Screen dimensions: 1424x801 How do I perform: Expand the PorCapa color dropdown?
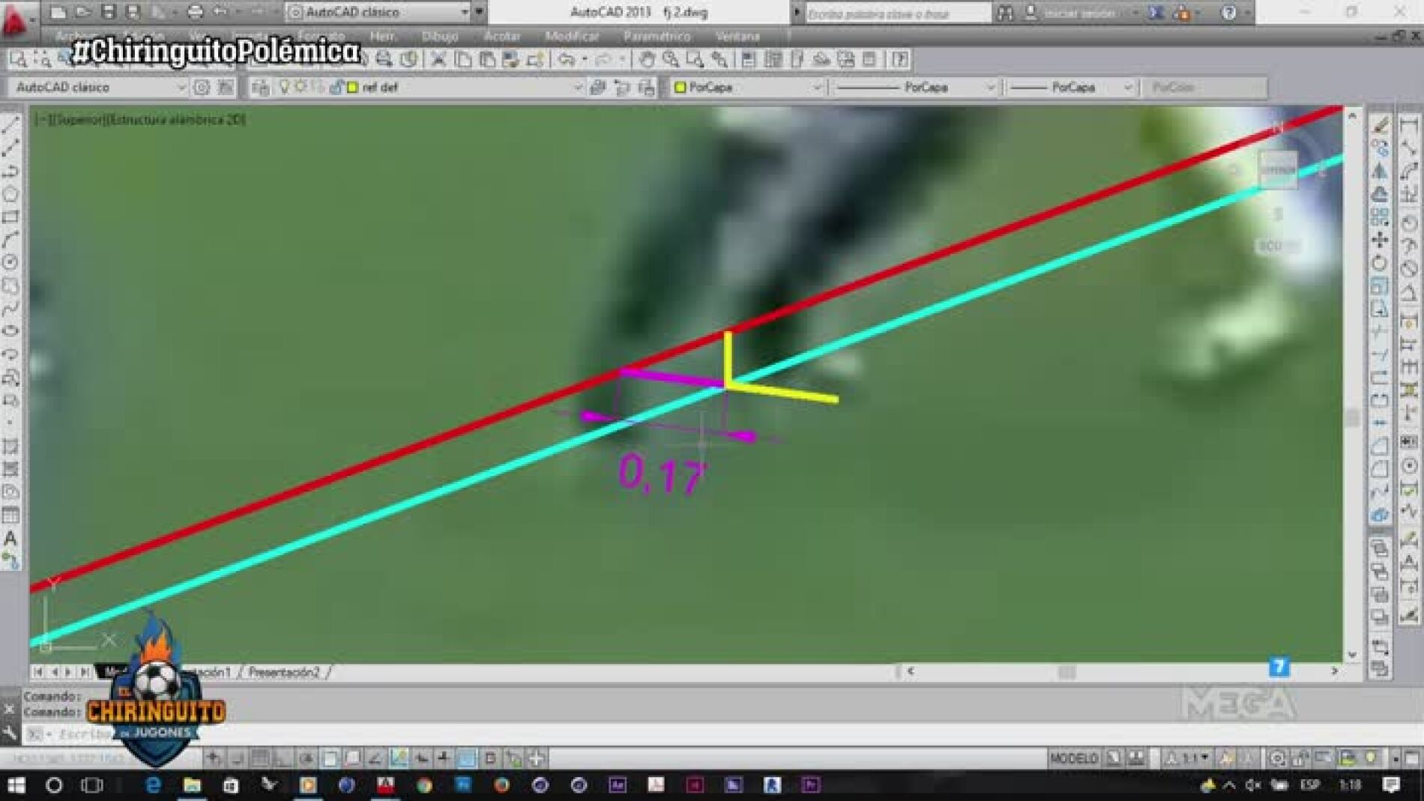point(817,87)
